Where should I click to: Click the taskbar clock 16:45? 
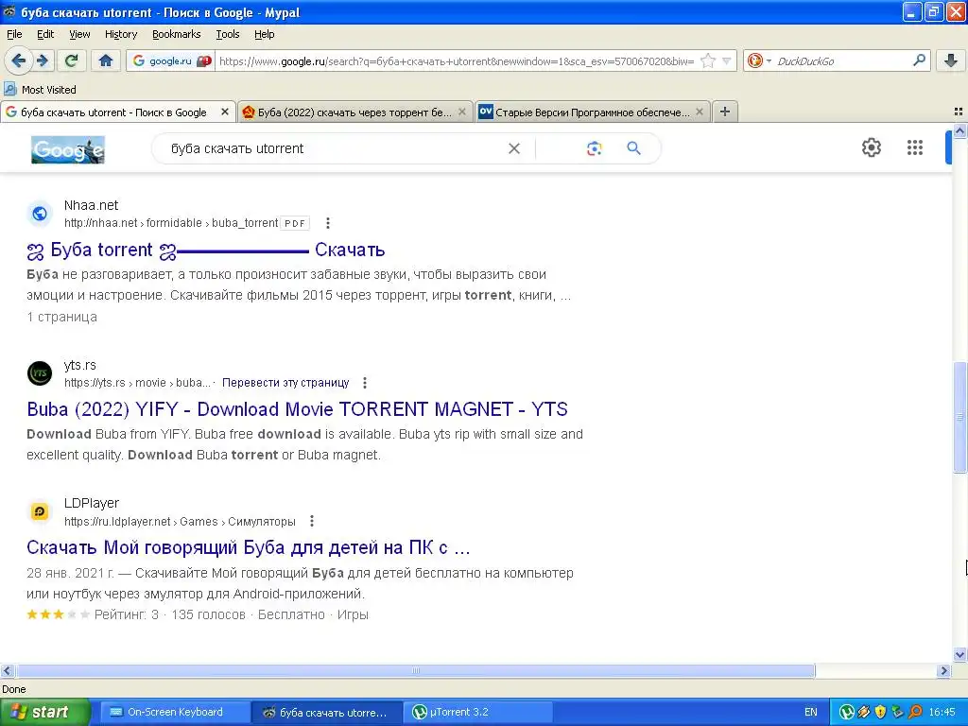pos(942,712)
